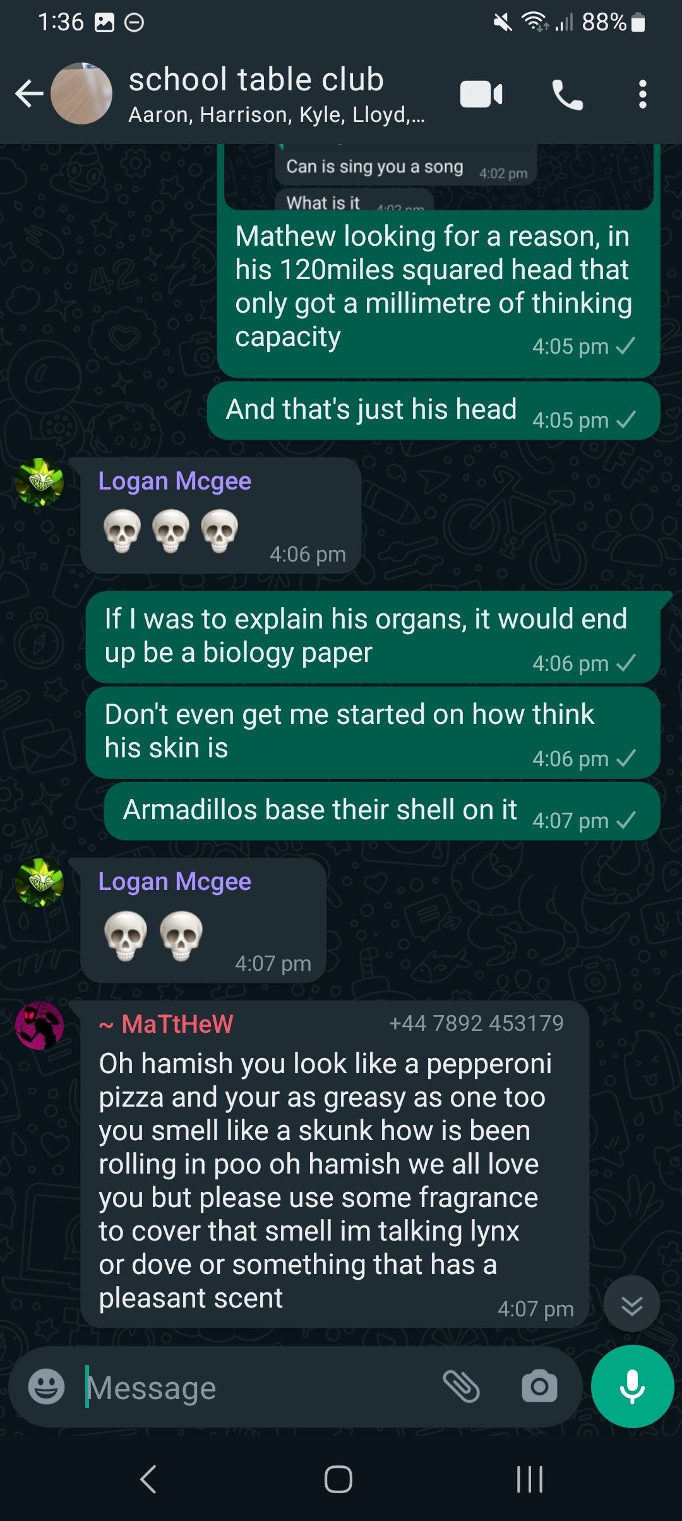The width and height of the screenshot is (682, 1521).
Task: Tap MaTtHeW's pink profile avatar
Action: click(39, 1025)
